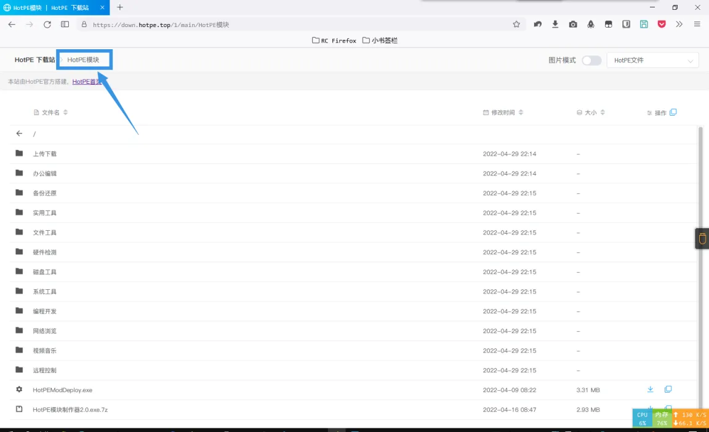Open the browser downloads panel
This screenshot has height=432, width=709.
click(x=555, y=25)
